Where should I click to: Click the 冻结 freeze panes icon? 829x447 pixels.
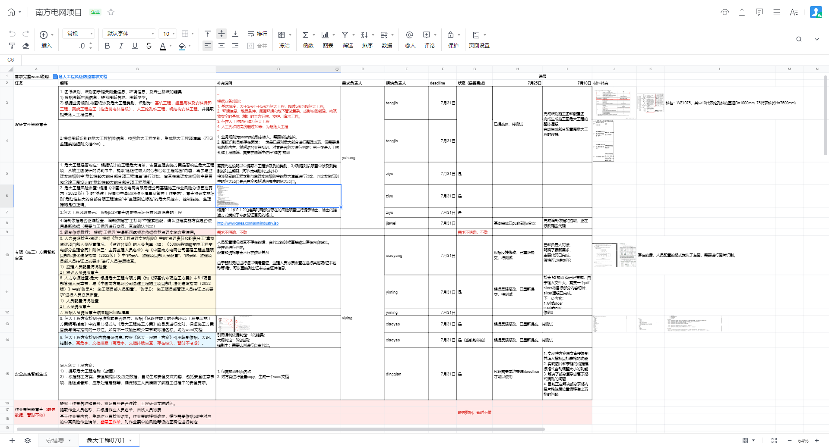(282, 34)
